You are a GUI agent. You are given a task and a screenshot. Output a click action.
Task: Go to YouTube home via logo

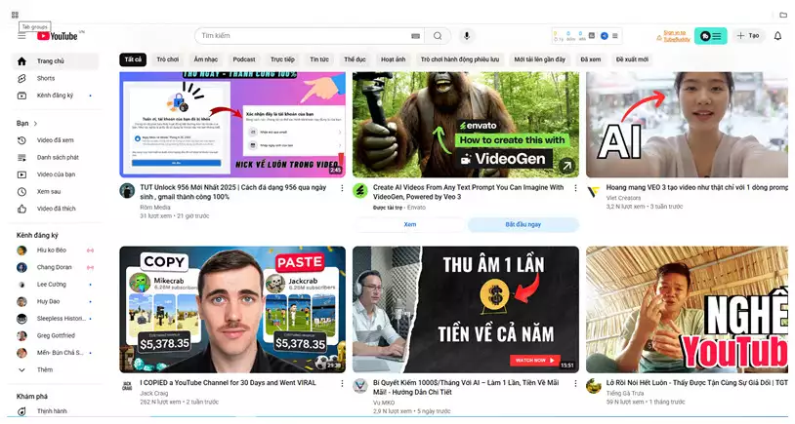[x=58, y=36]
